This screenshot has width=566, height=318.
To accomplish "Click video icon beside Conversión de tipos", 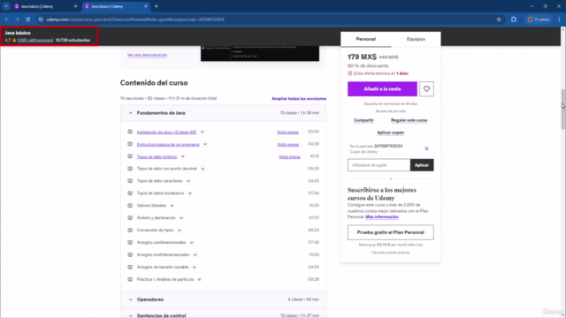I will [x=130, y=230].
